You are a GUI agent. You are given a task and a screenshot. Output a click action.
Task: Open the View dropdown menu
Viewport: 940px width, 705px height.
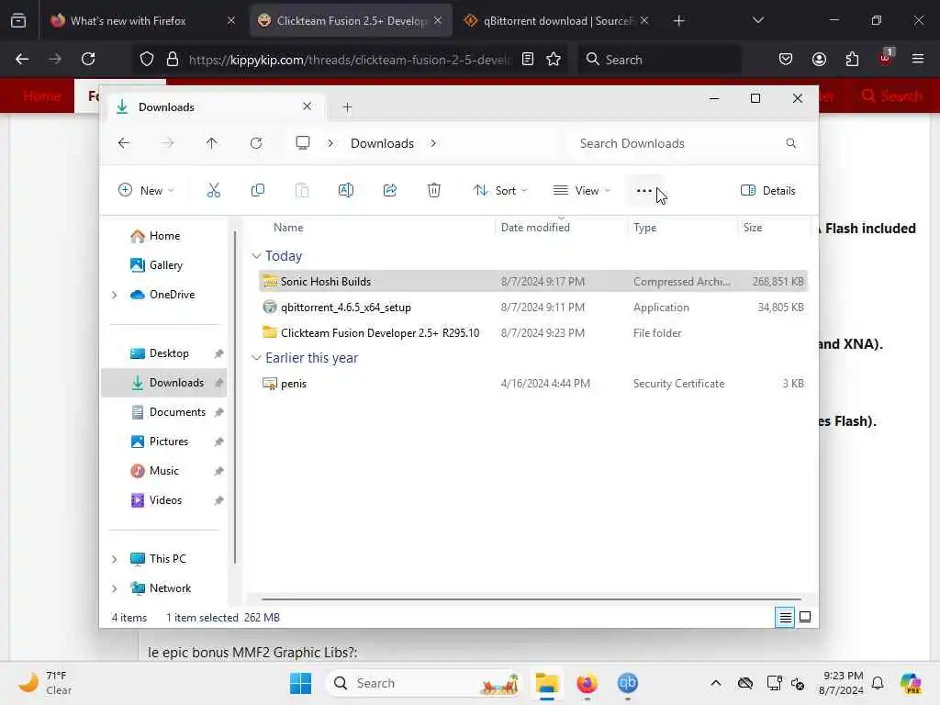pyautogui.click(x=581, y=191)
